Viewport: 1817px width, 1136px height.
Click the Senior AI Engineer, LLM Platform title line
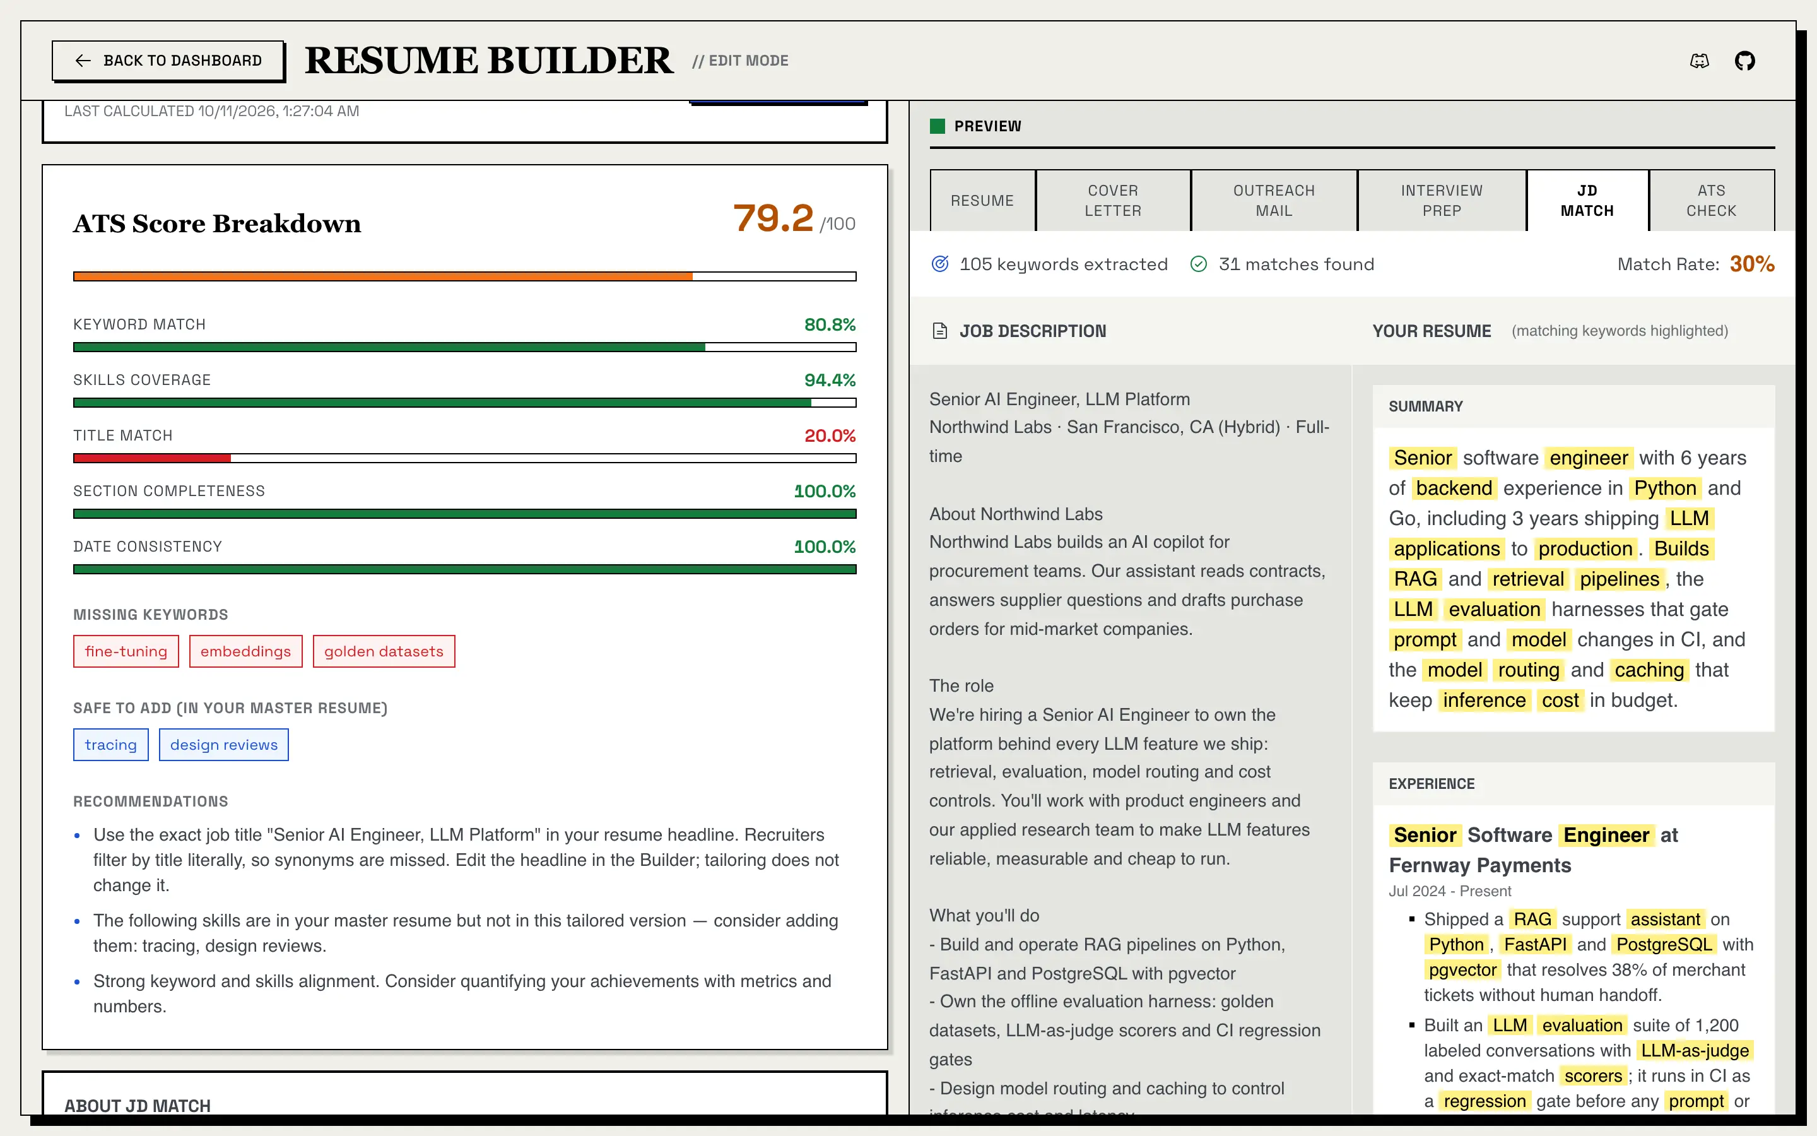click(x=1059, y=399)
